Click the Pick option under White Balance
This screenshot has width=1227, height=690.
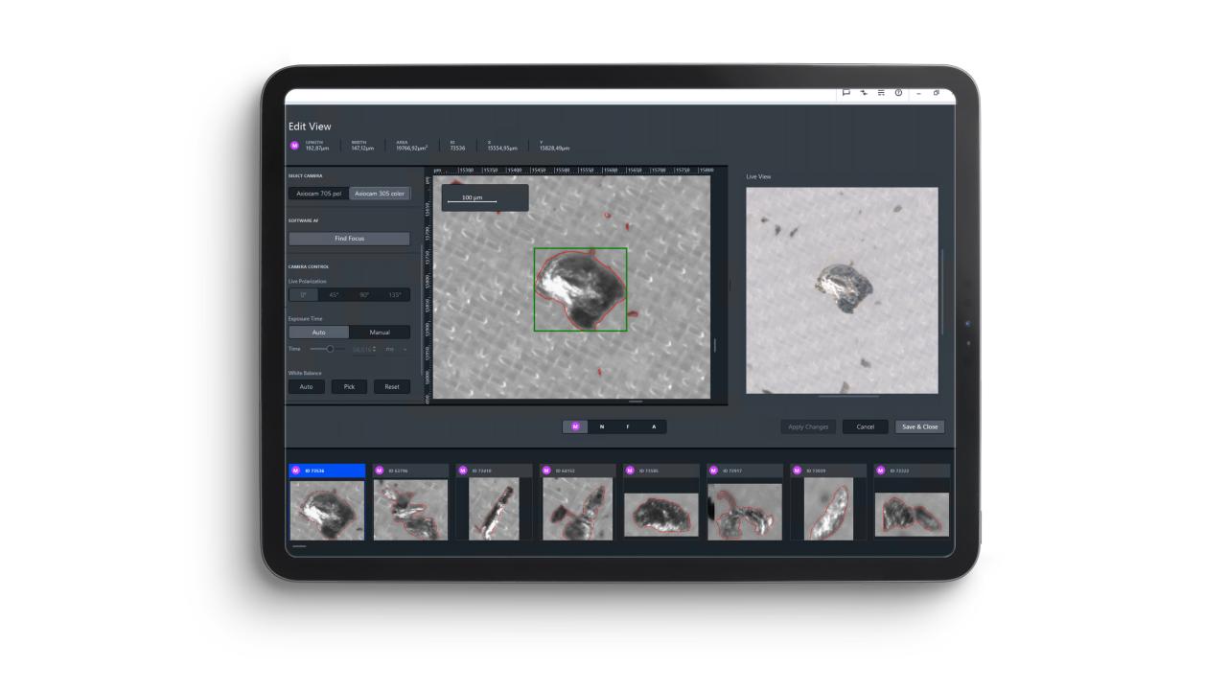tap(348, 386)
